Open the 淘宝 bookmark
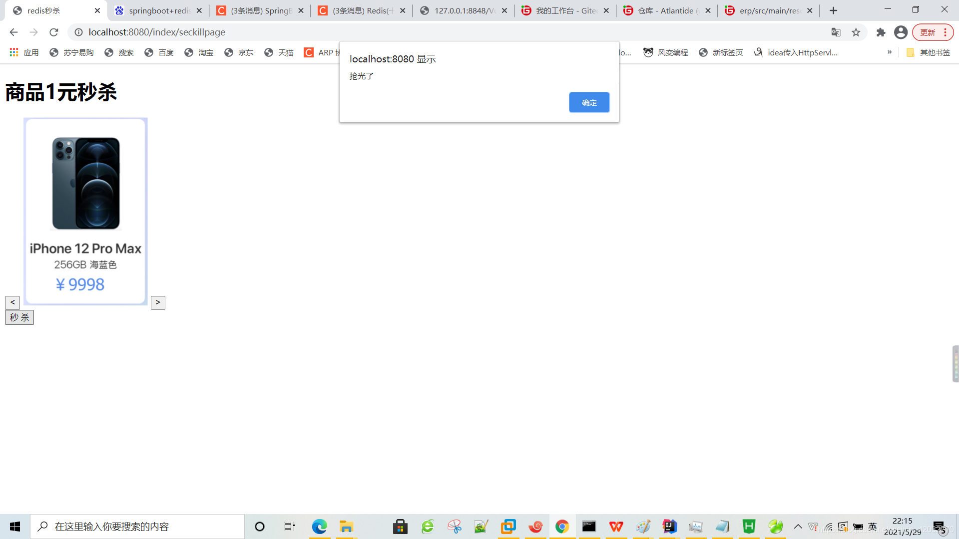Image resolution: width=959 pixels, height=539 pixels. click(199, 52)
